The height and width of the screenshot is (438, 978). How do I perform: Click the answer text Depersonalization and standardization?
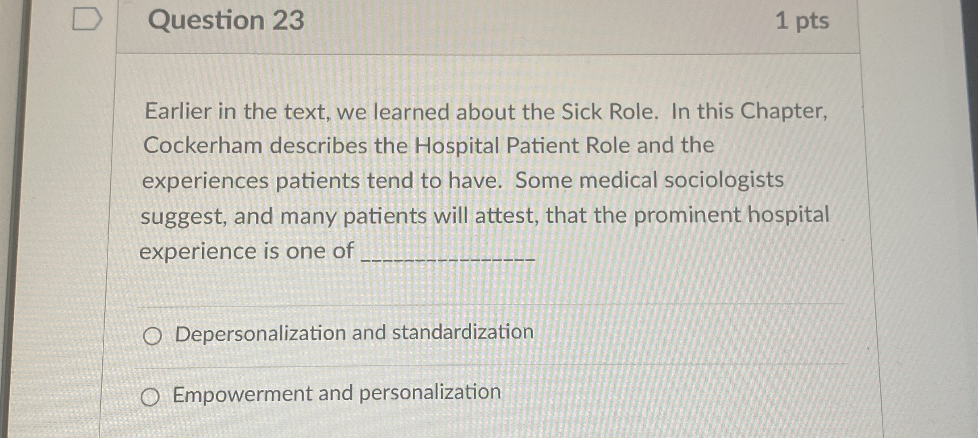[x=354, y=333]
